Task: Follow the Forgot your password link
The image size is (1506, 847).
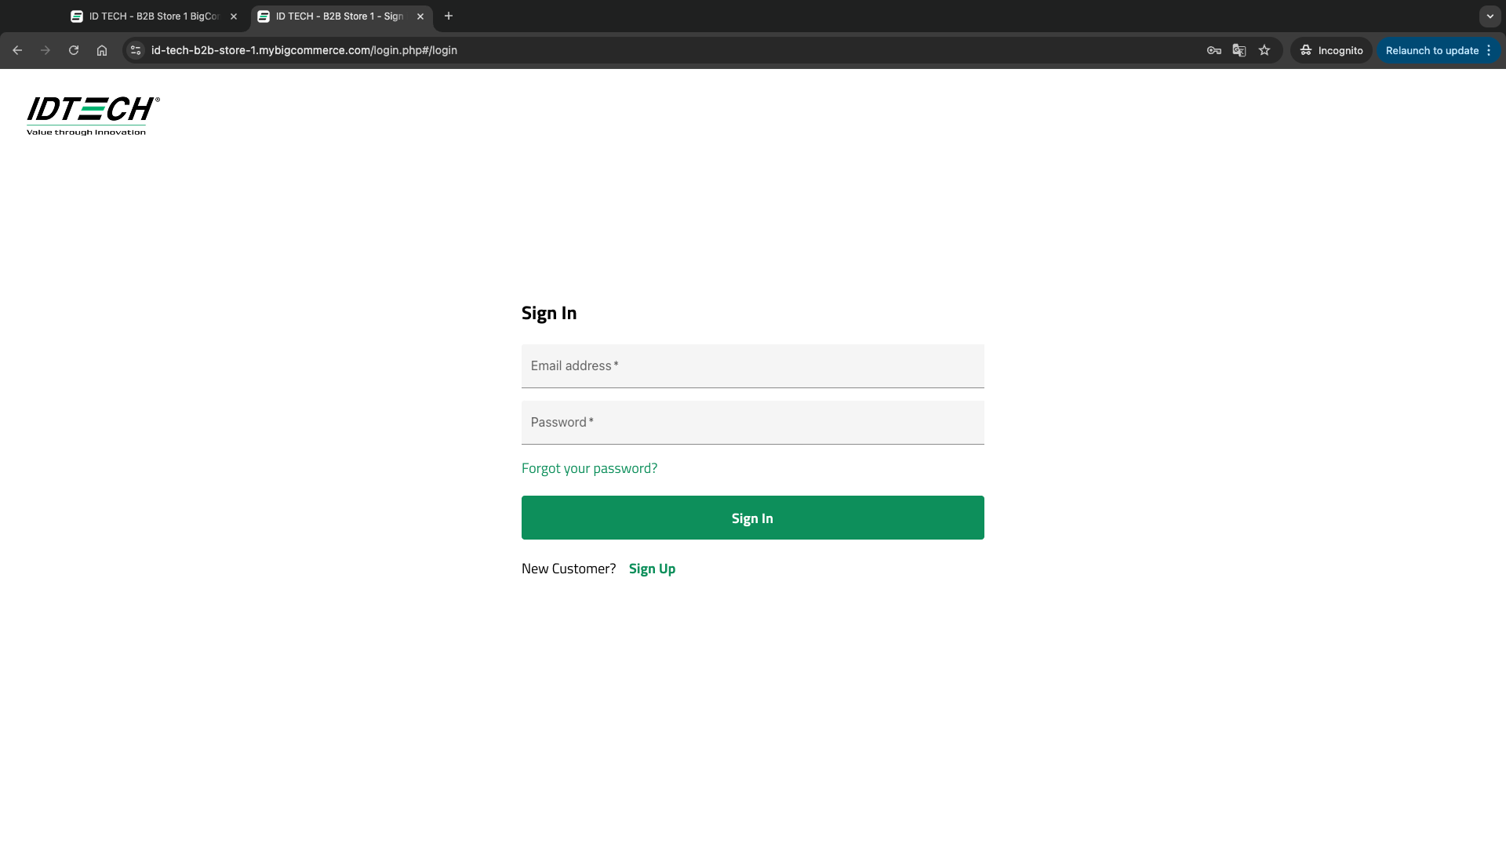Action: pos(589,468)
